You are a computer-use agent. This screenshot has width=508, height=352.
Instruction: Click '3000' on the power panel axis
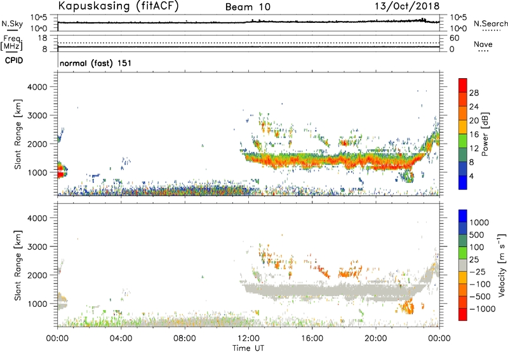(37, 116)
